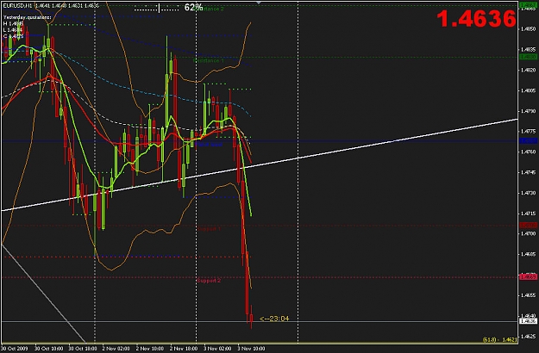Click the (61.8) - 1.4621 Fibonacci label

[499, 339]
